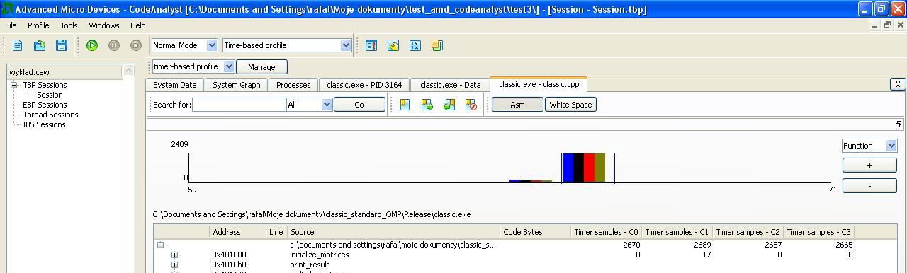Click the Save floppy disk icon
This screenshot has height=273, width=907.
coord(62,45)
